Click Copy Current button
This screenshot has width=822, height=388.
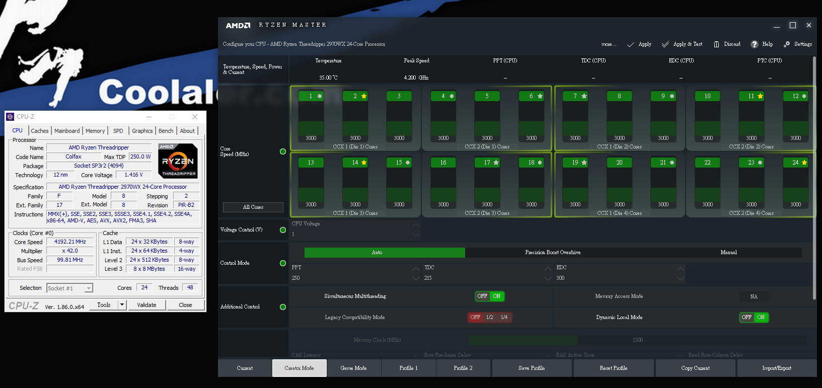point(696,368)
